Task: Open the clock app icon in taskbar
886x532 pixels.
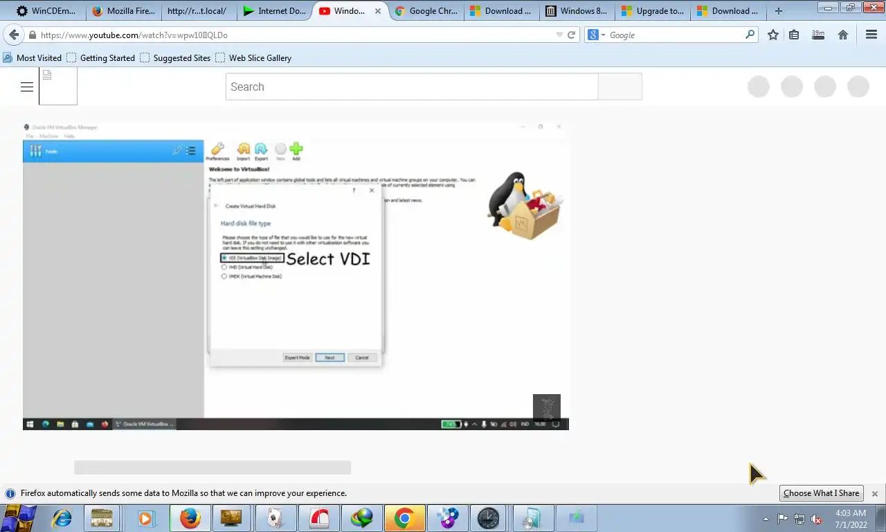Action: 489,517
